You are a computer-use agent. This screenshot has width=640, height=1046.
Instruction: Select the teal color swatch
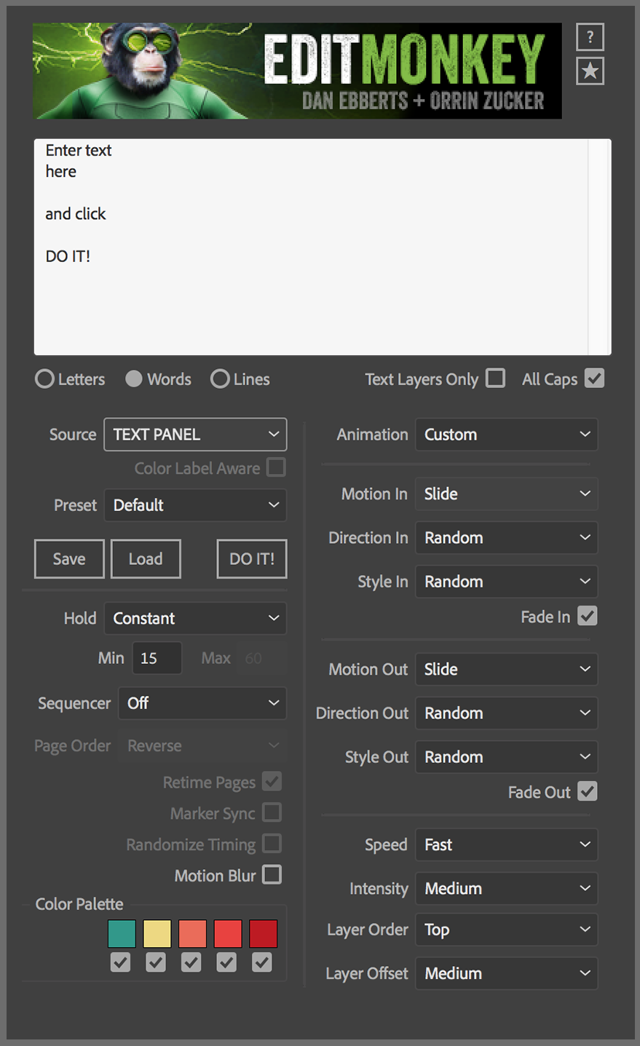pos(121,933)
